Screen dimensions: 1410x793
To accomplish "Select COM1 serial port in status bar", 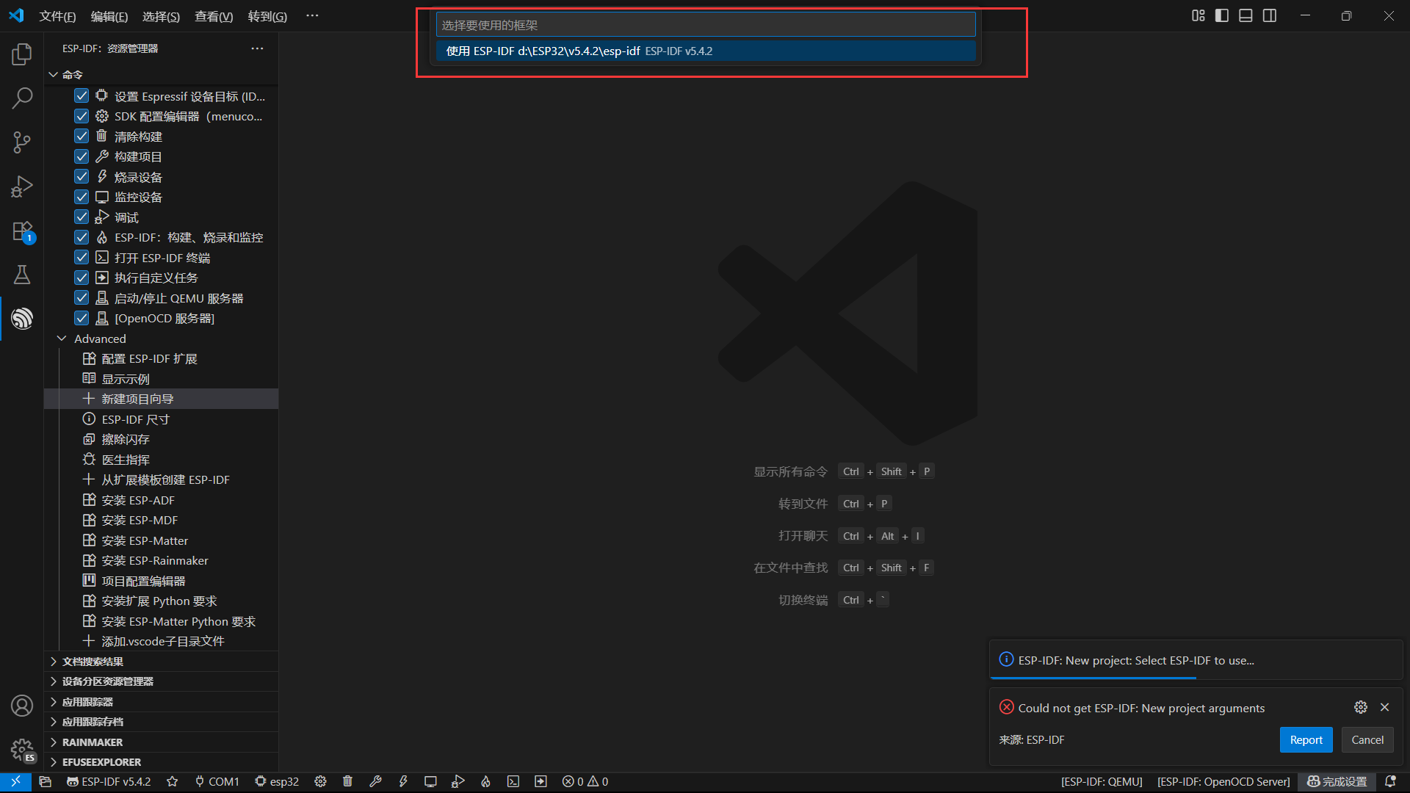I will 217,782.
